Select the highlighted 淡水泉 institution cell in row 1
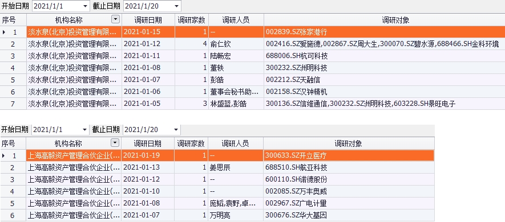The width and height of the screenshot is (505, 222). (x=74, y=32)
